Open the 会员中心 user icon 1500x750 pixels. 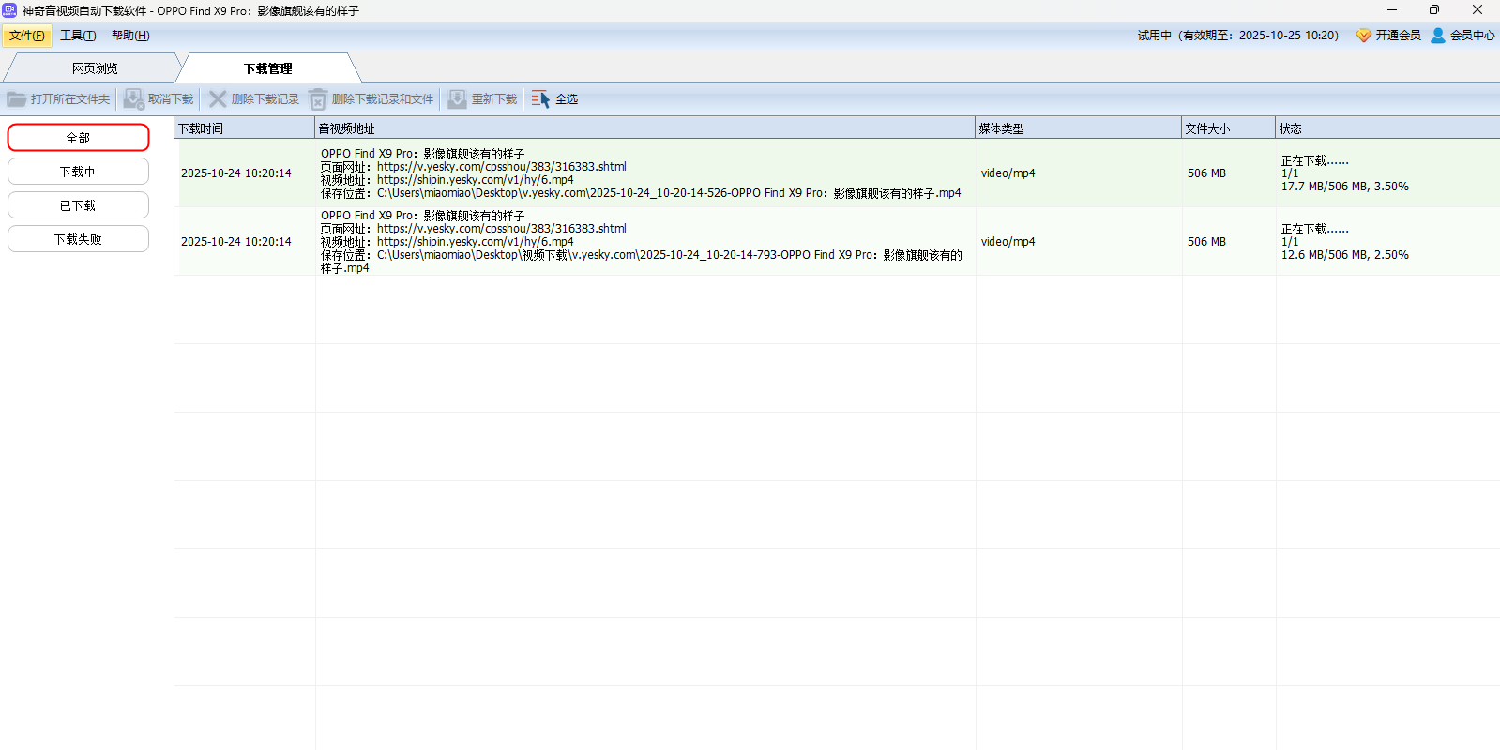(1438, 36)
